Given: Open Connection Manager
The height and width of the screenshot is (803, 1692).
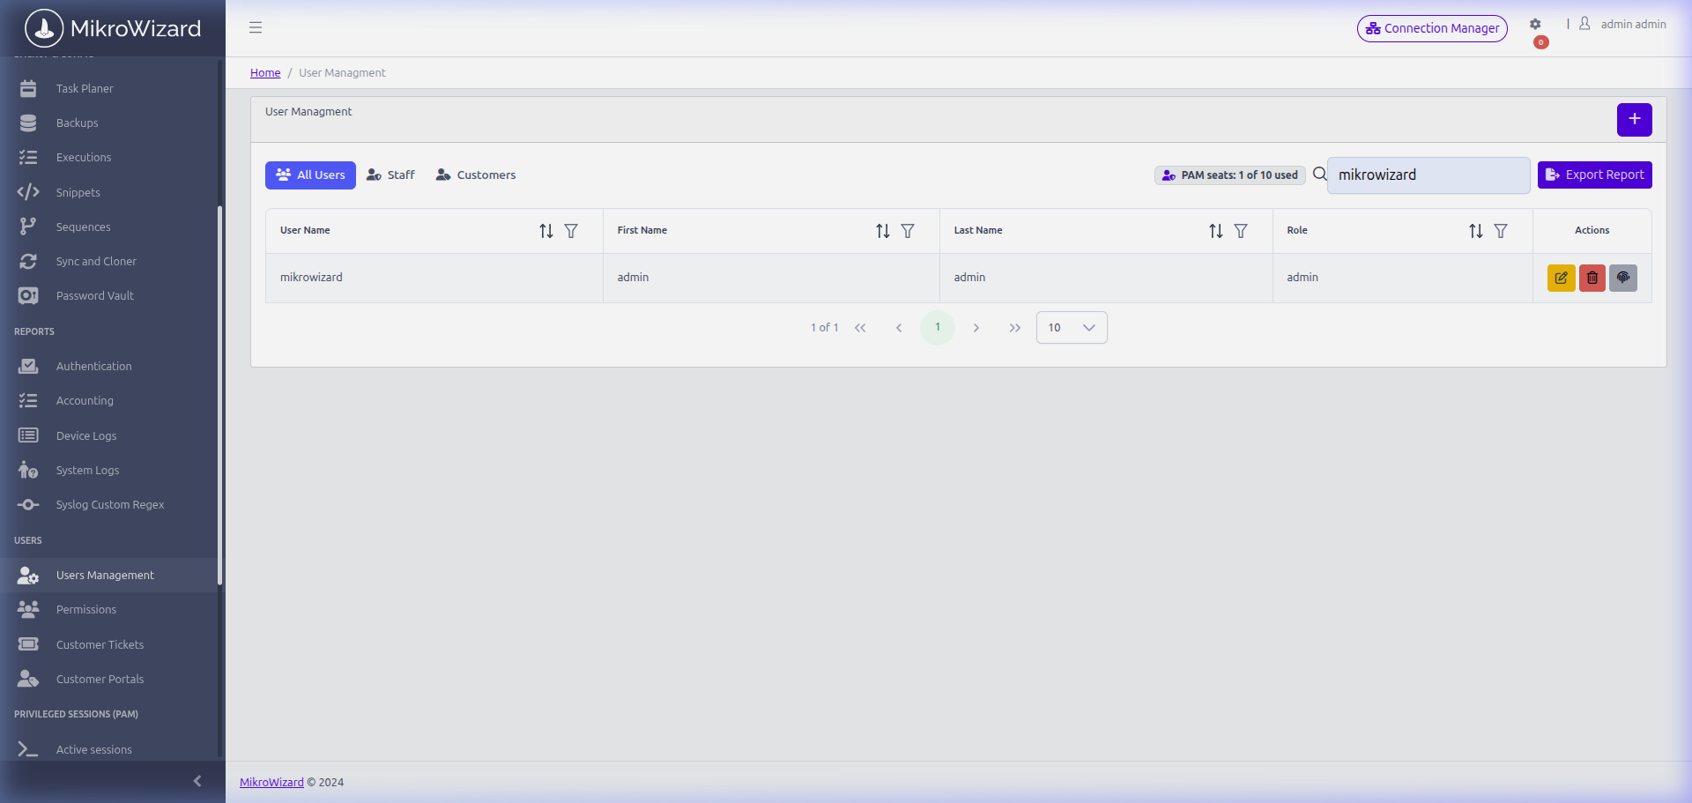Looking at the screenshot, I should pos(1432,28).
